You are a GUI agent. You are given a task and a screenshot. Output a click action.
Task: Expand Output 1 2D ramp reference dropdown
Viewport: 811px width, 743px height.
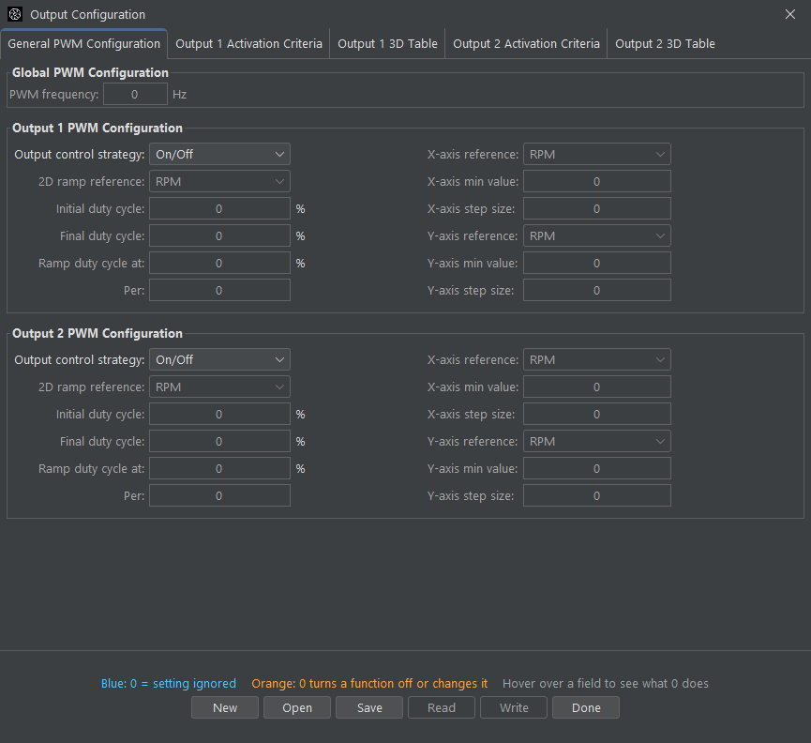219,182
